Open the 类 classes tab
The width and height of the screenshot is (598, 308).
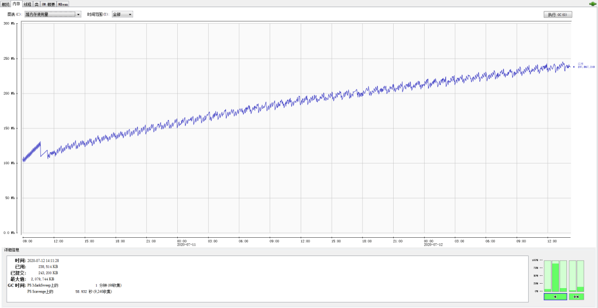[x=36, y=3]
